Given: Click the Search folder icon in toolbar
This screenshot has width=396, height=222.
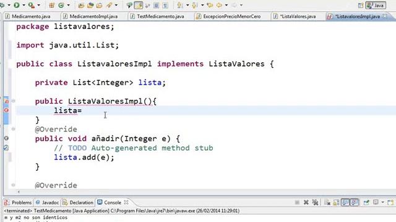Looking at the screenshot, I should pyautogui.click(x=99, y=6).
